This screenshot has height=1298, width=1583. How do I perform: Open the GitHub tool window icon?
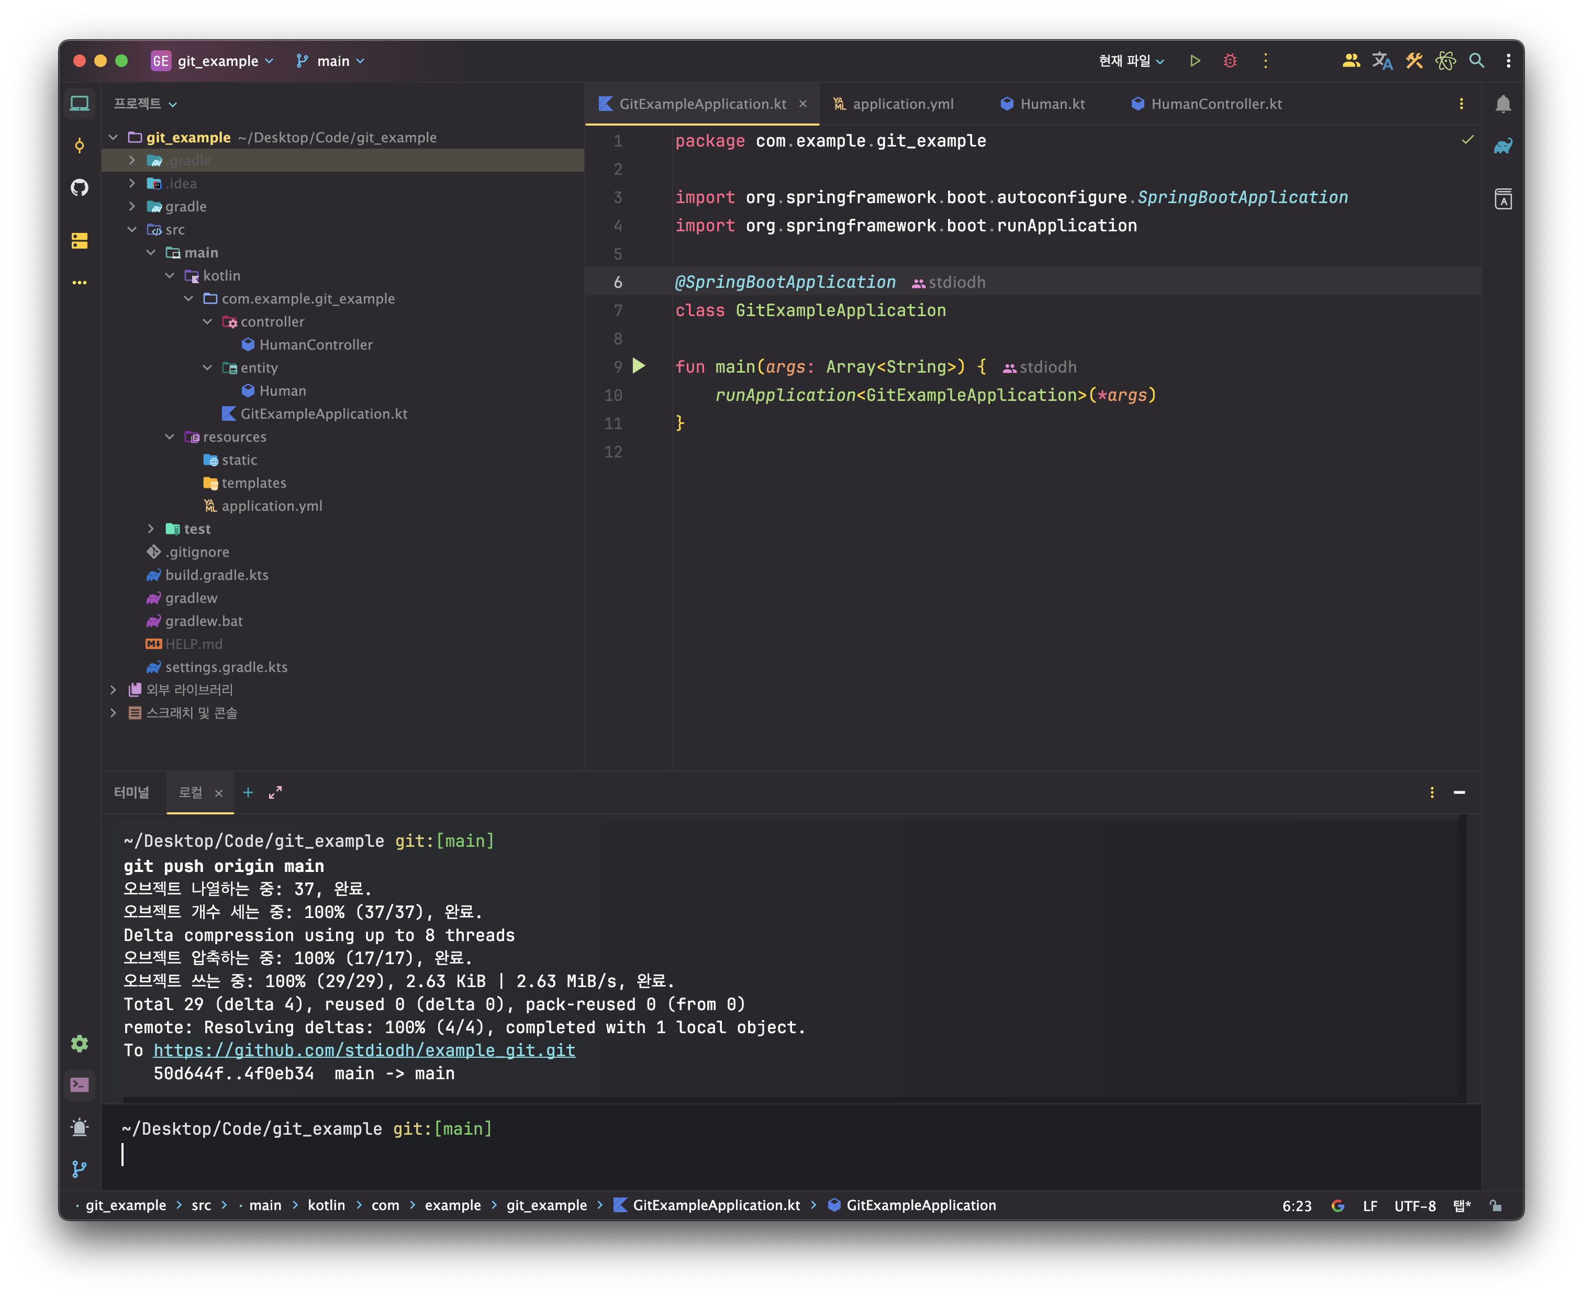tap(79, 188)
